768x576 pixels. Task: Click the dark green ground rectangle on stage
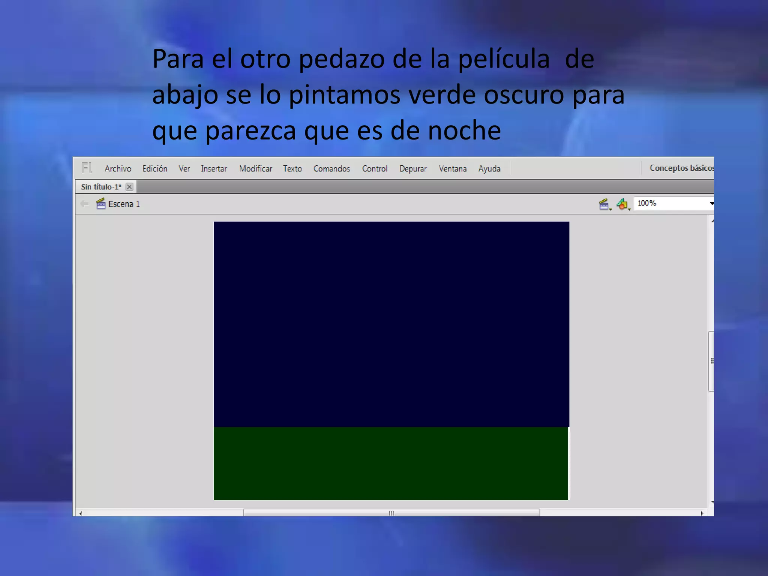tap(391, 463)
